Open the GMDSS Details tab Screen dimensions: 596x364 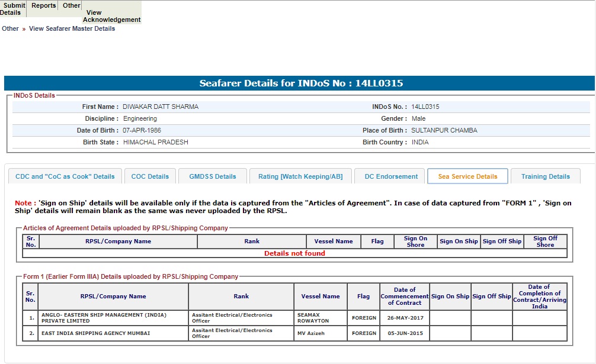(213, 176)
